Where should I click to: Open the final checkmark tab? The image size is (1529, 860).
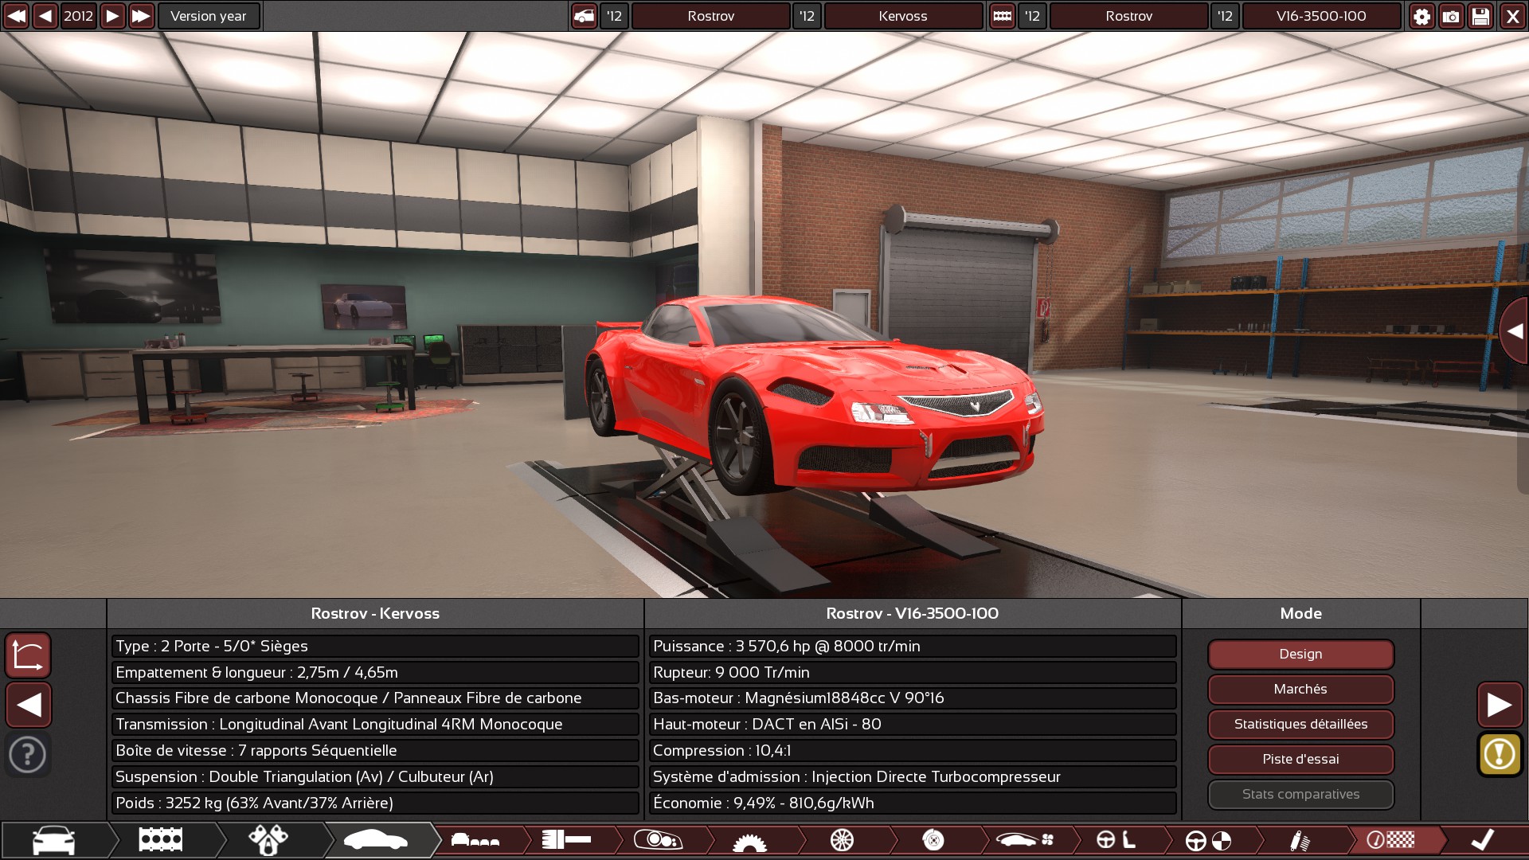pos(1483,840)
